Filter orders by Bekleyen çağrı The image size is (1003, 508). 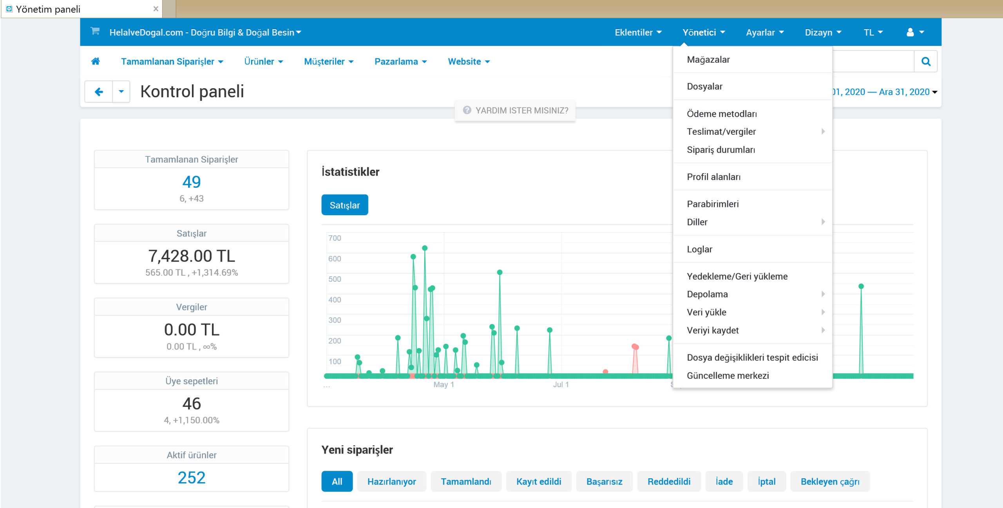point(830,481)
